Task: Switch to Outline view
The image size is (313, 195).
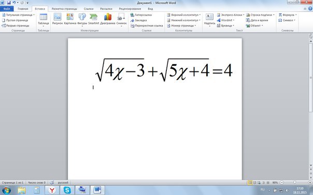Action: [x=263, y=183]
